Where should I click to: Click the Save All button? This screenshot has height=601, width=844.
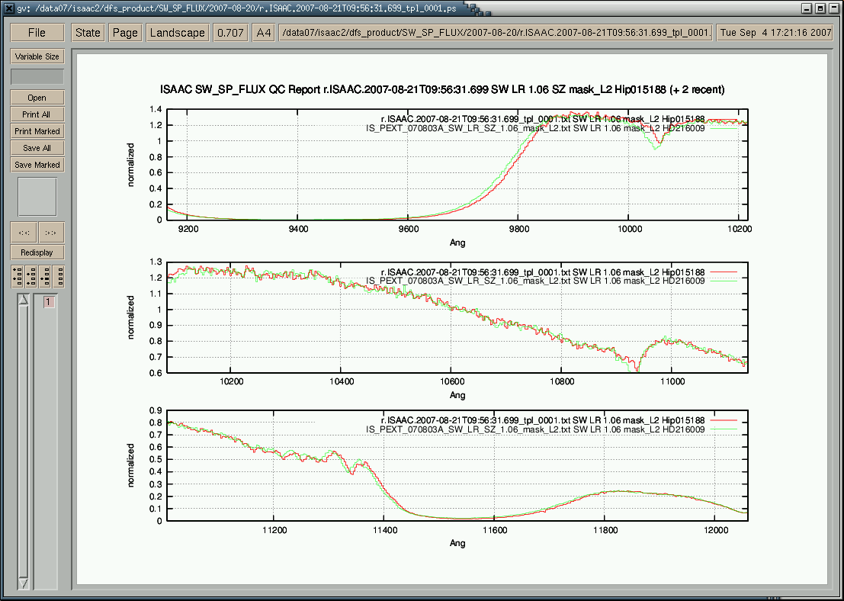click(x=37, y=147)
